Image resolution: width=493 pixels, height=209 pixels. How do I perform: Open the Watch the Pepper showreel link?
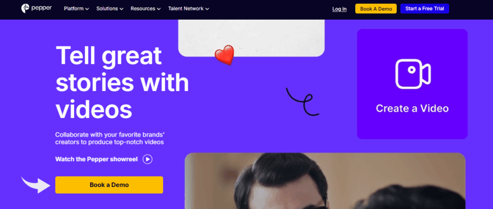[x=96, y=159]
